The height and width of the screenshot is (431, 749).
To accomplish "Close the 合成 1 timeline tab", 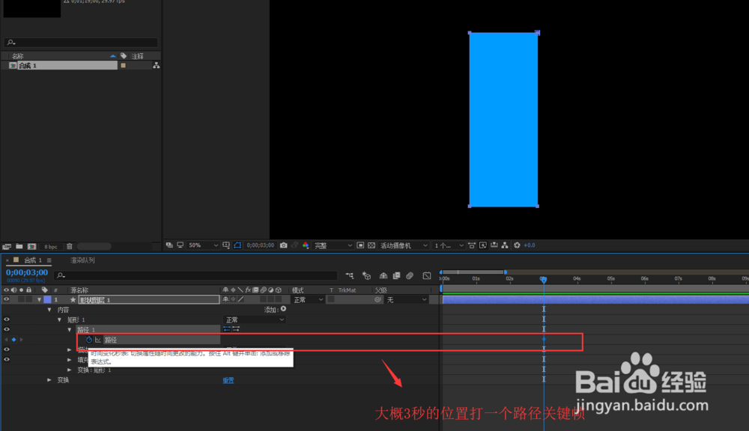I will (x=7, y=260).
